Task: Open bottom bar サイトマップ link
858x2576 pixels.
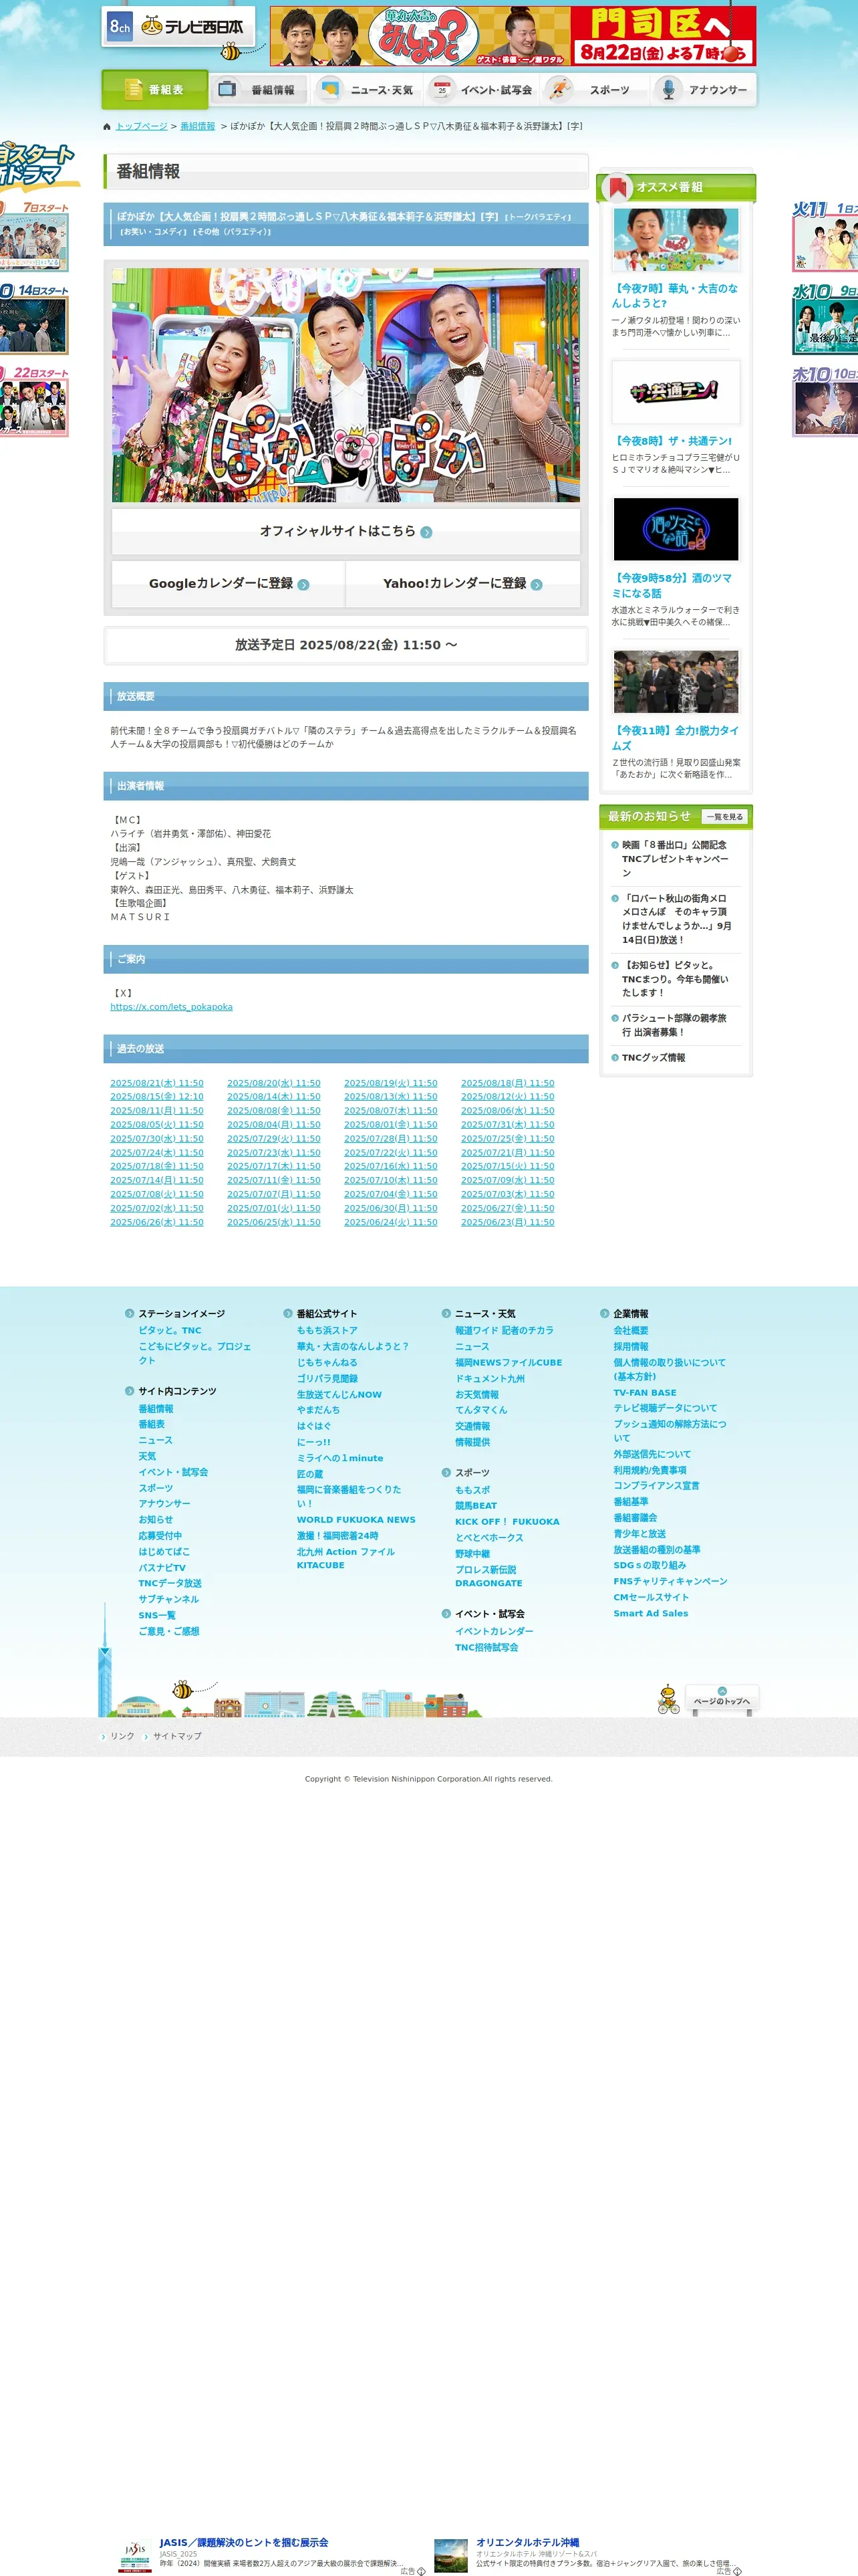Action: pyautogui.click(x=177, y=1737)
